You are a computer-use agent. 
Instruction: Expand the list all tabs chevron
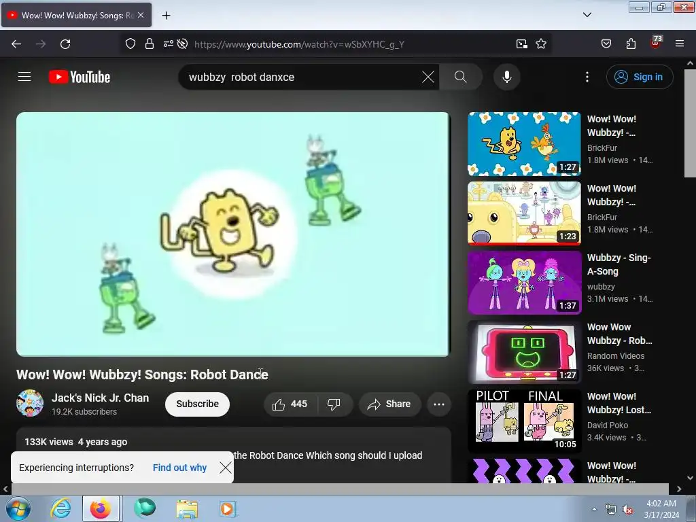pyautogui.click(x=587, y=15)
